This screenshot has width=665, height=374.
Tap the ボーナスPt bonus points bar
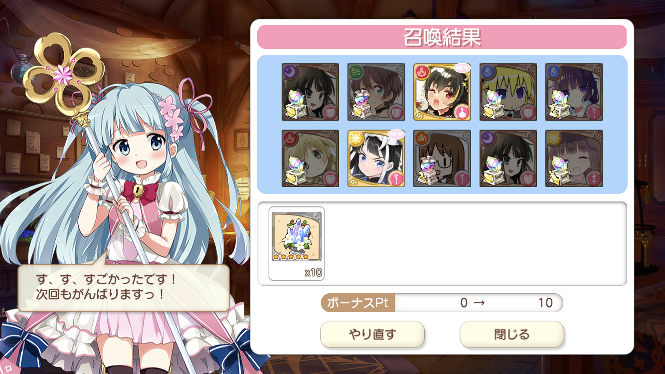[442, 303]
